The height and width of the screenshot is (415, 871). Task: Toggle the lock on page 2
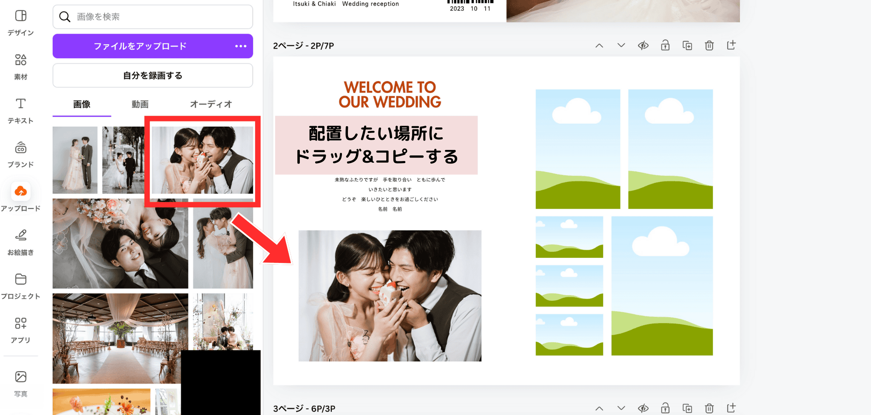665,45
